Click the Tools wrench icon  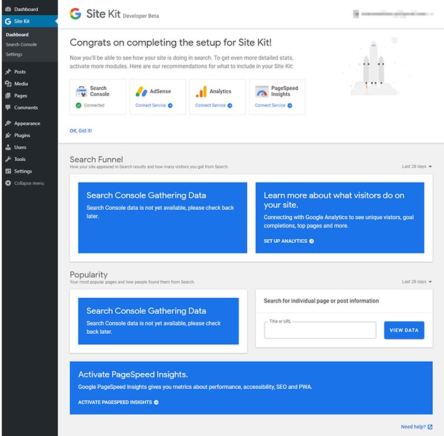coord(8,159)
